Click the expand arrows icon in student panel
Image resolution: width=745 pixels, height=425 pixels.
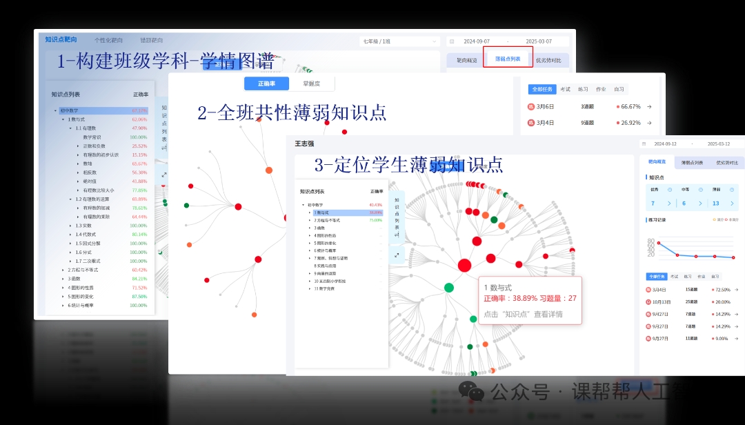point(397,255)
